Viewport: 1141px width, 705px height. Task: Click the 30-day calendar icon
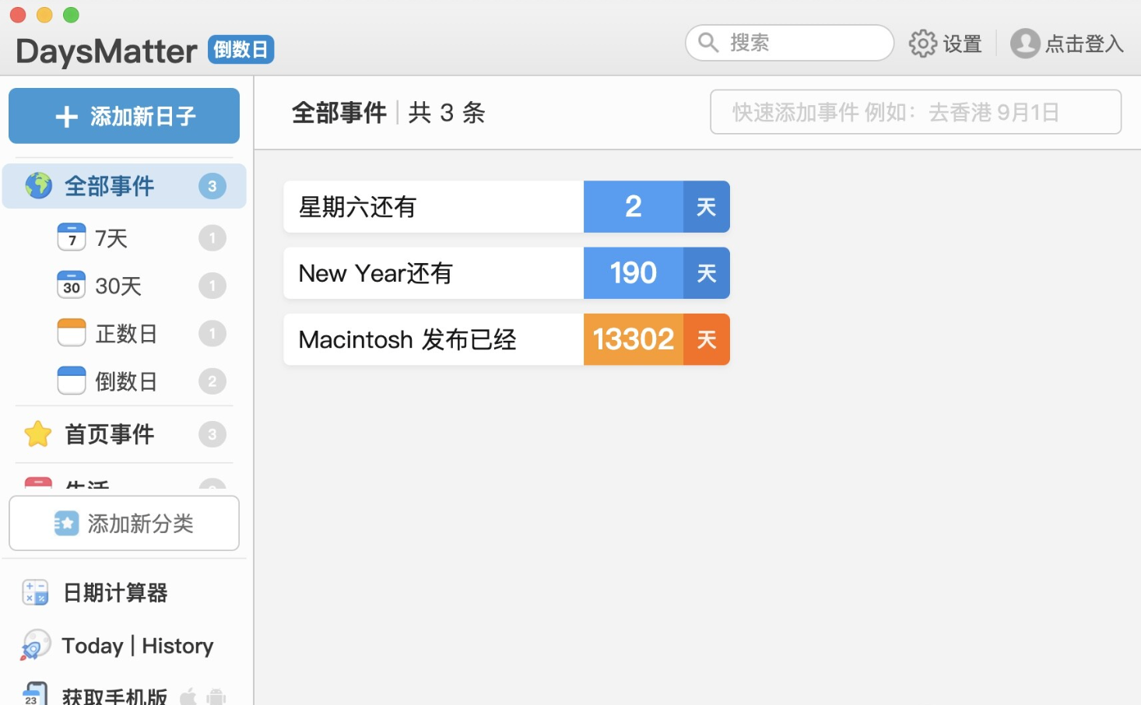(72, 285)
